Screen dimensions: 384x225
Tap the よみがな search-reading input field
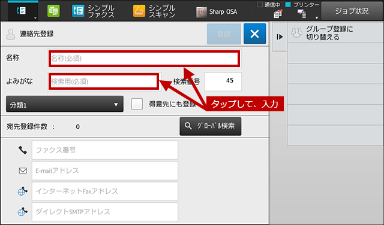[x=104, y=81]
